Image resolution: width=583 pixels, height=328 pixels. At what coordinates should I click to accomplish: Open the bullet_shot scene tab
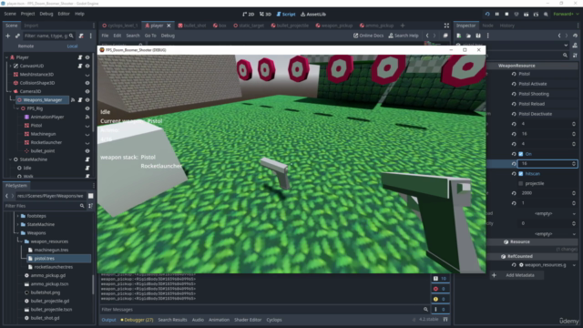pos(192,26)
